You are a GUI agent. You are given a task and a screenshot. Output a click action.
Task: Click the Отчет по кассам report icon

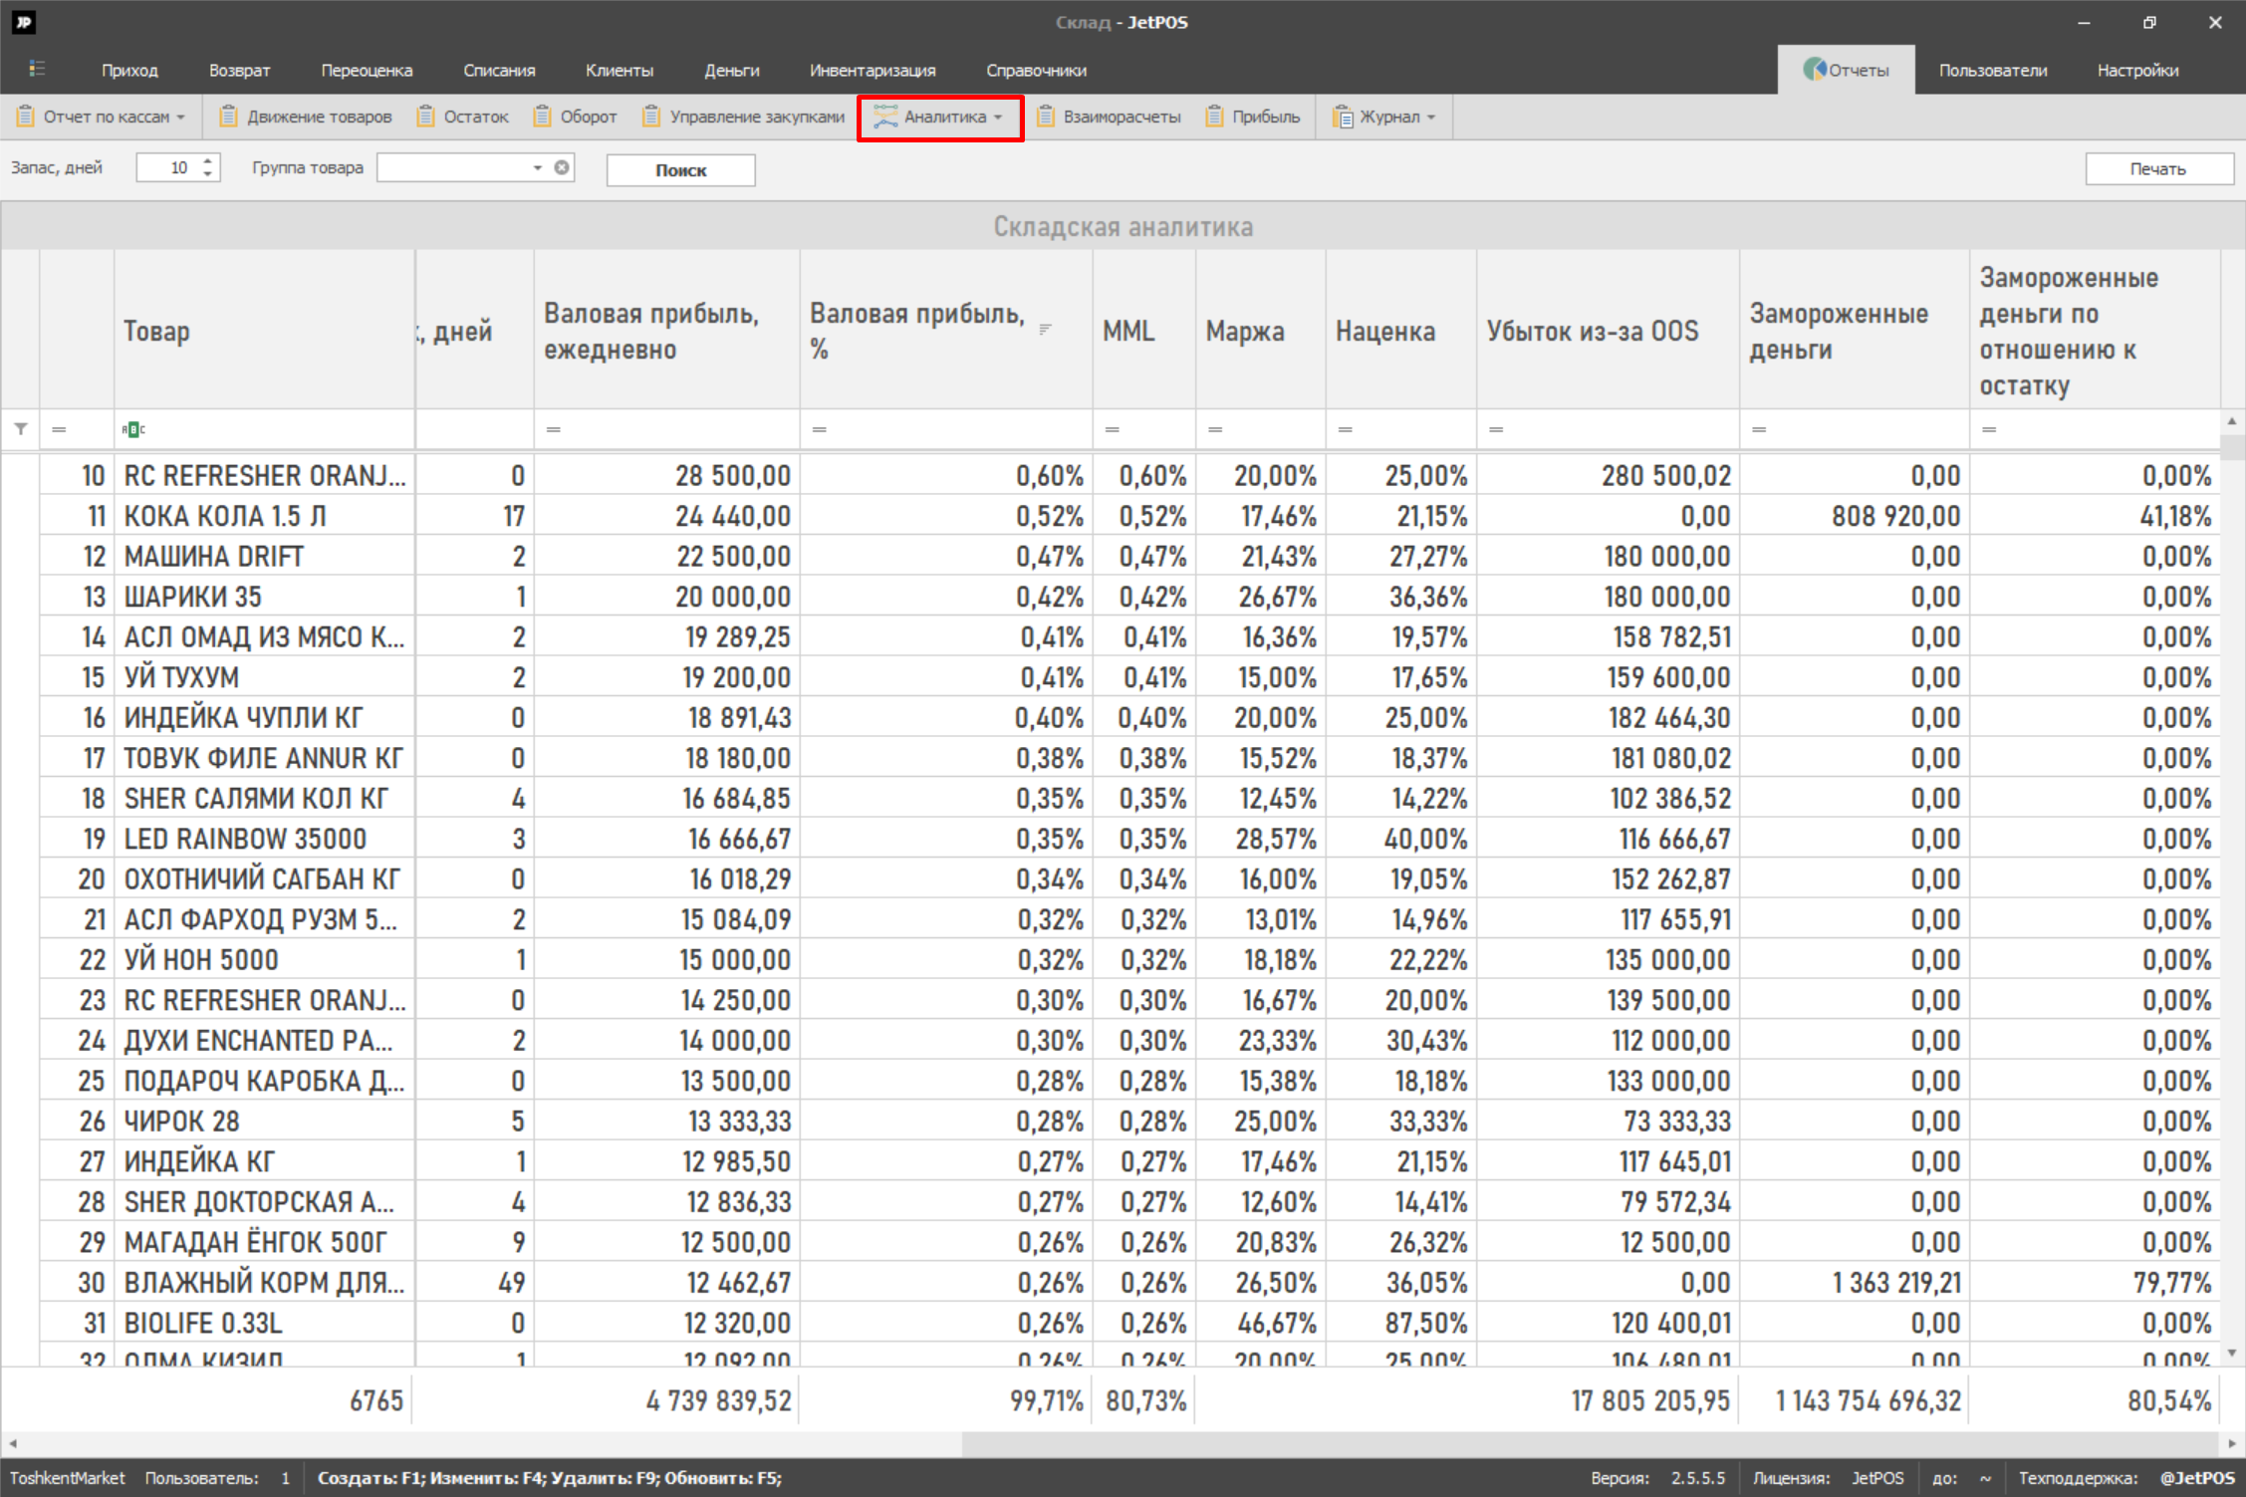(x=26, y=117)
